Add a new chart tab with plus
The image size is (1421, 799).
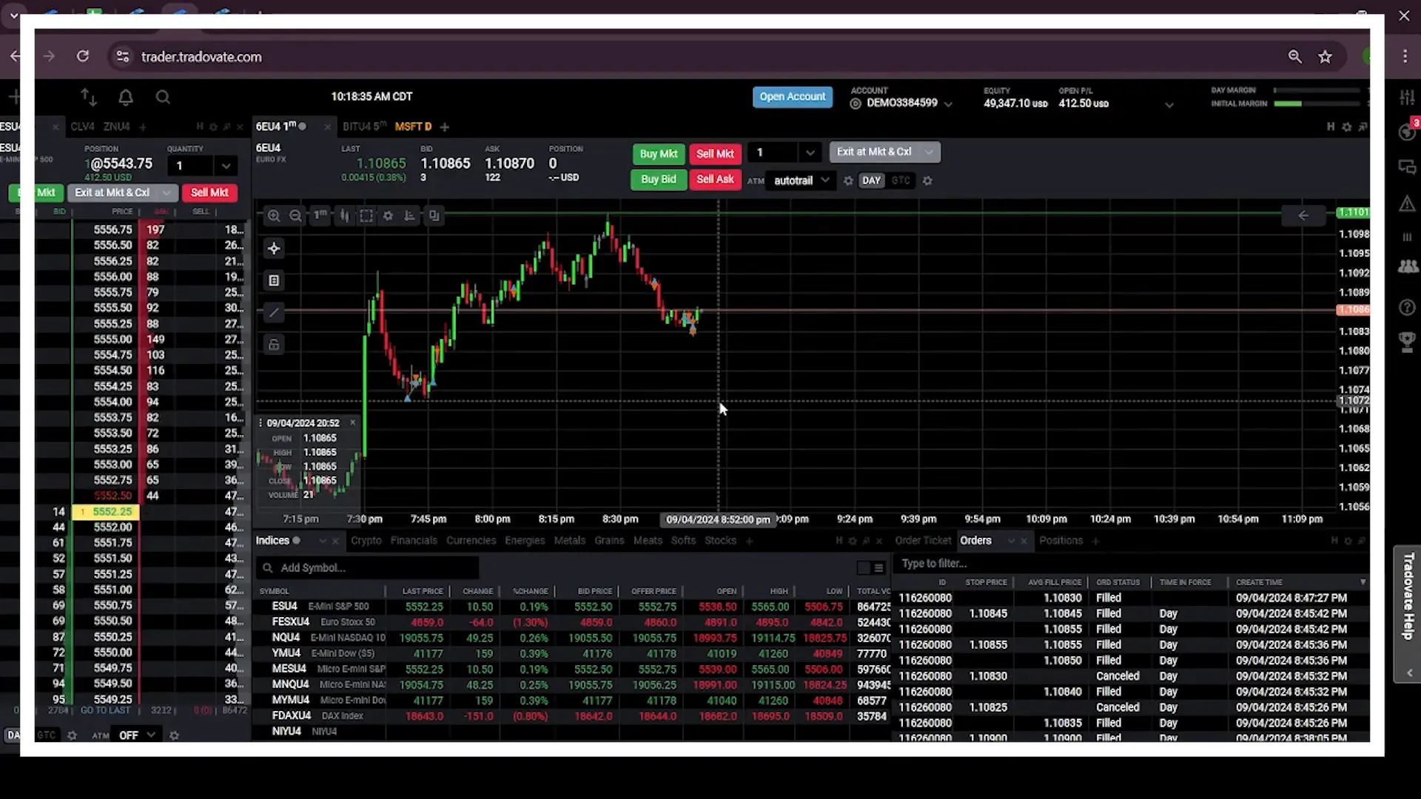(x=444, y=127)
